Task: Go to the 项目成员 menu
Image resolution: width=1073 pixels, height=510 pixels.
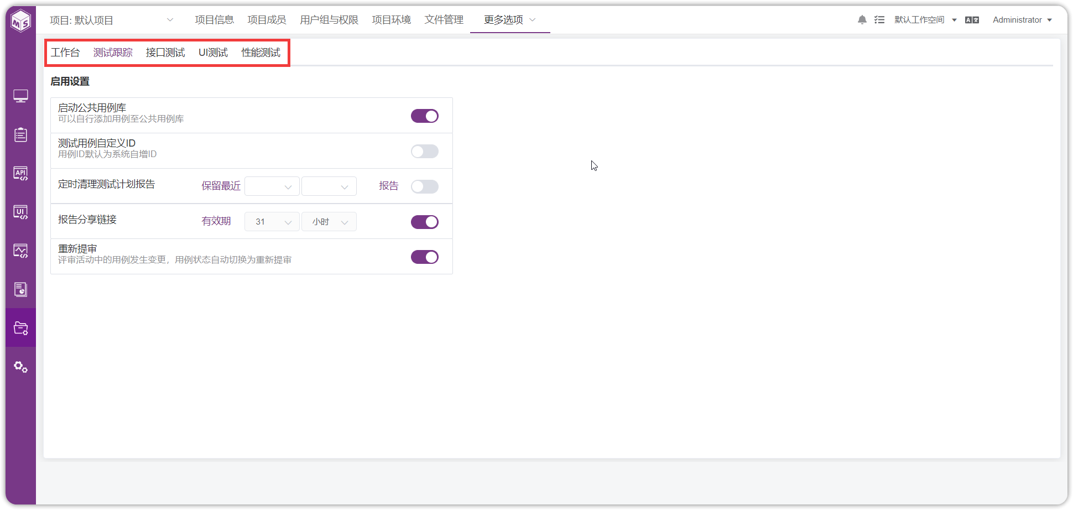Action: (x=267, y=20)
